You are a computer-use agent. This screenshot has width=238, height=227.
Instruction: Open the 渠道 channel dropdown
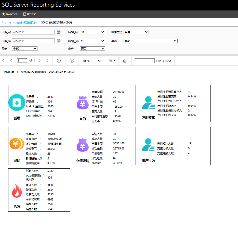151,41
